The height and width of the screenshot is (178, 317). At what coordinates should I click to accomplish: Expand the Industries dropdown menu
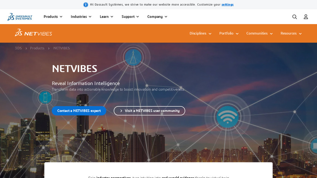coord(81,17)
